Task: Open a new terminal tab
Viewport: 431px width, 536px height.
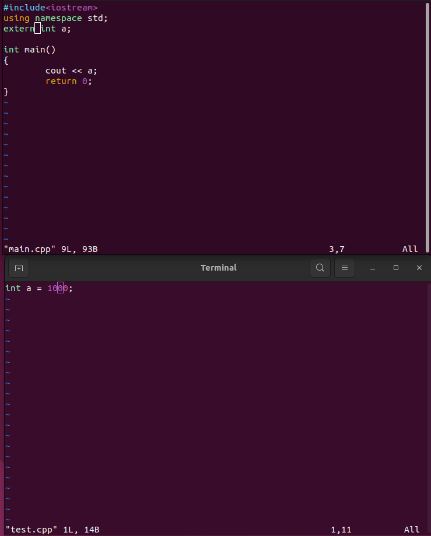Action: click(19, 268)
